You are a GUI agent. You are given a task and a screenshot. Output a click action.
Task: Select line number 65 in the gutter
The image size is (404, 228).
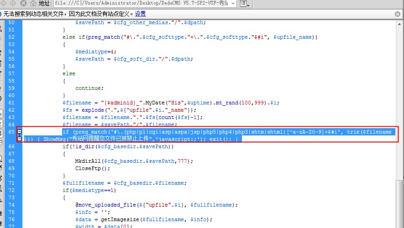coord(11,132)
